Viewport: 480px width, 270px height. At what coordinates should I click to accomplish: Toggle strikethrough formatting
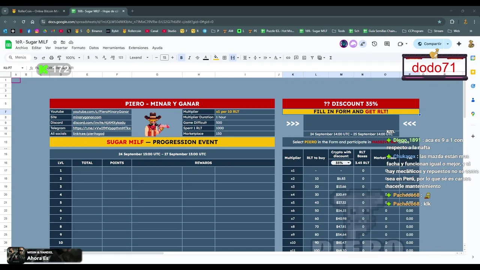coord(197,58)
